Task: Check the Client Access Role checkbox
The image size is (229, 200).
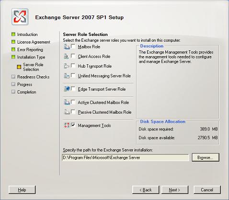Action: [73, 56]
